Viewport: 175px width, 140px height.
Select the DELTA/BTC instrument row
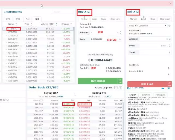tap(38, 43)
